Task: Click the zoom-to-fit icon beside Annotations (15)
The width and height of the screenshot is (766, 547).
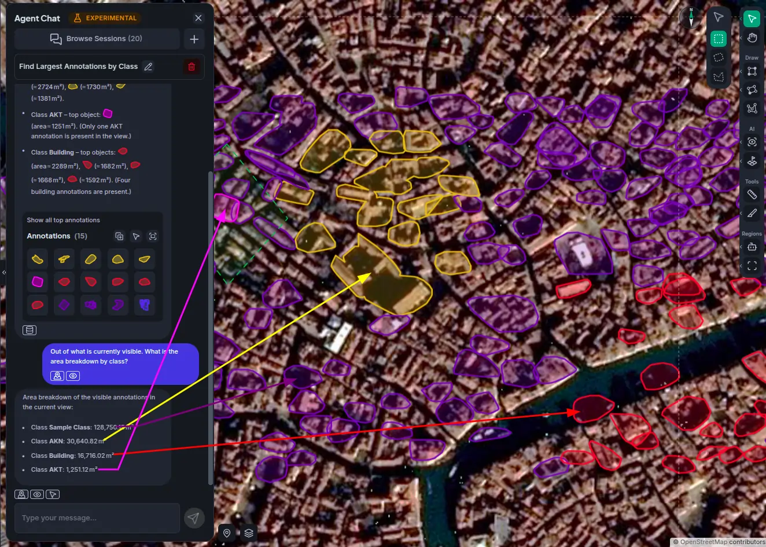Action: [x=153, y=236]
